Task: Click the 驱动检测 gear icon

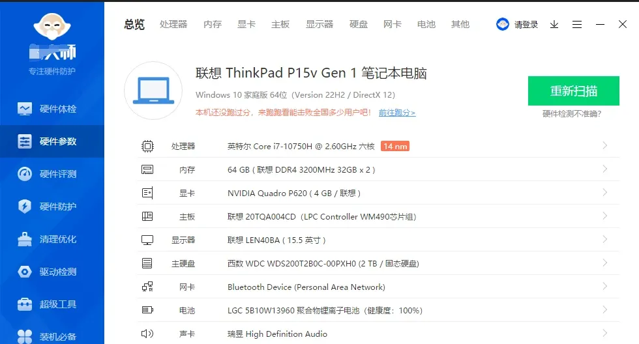Action: coord(25,272)
